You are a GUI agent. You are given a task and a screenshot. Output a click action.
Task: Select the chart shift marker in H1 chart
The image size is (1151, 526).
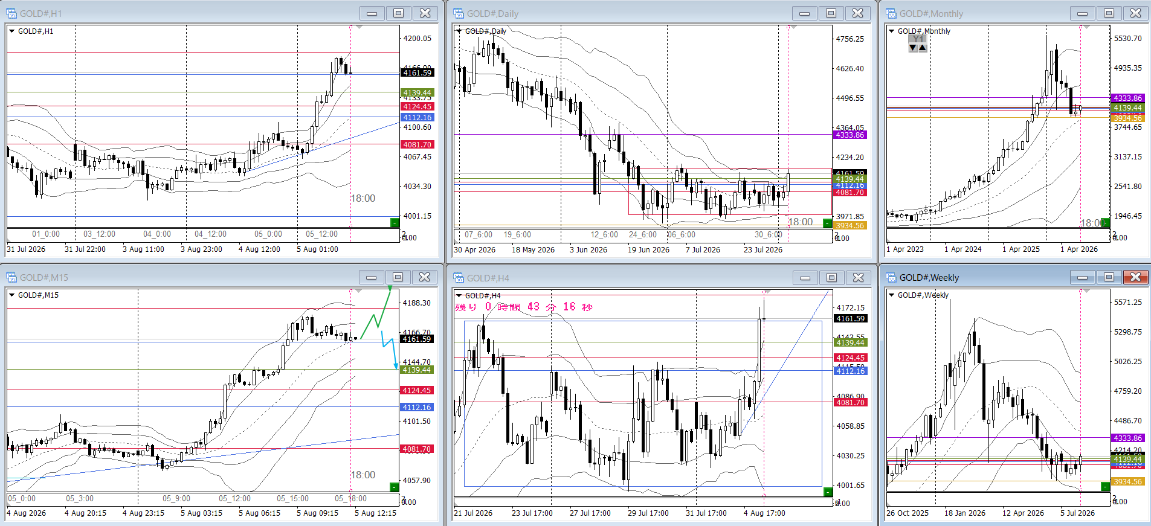(x=359, y=27)
